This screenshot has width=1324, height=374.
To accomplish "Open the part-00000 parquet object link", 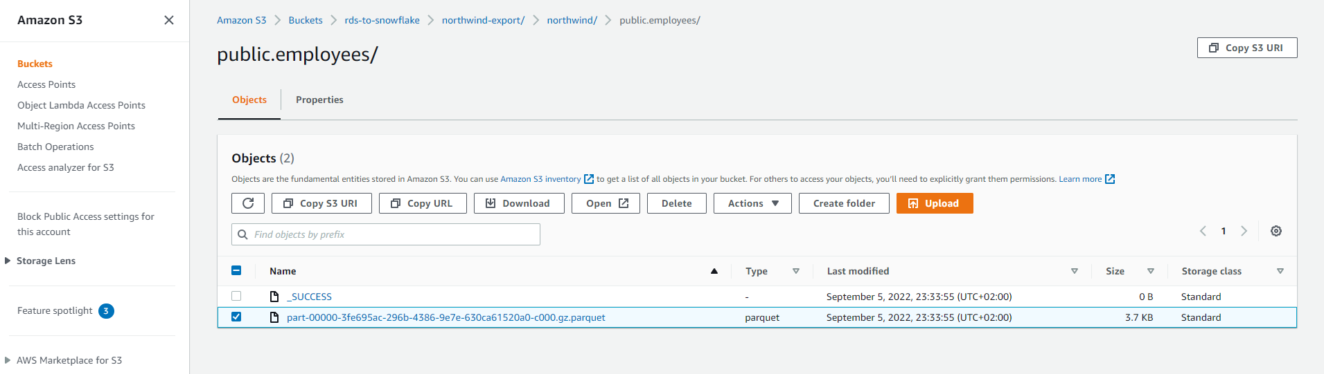I will [x=446, y=317].
